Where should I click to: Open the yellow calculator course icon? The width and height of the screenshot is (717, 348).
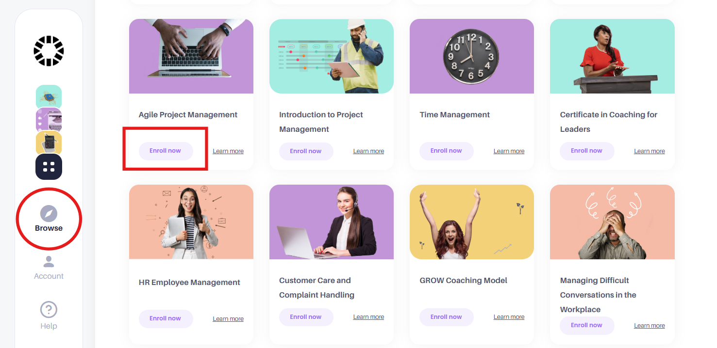pos(49,143)
